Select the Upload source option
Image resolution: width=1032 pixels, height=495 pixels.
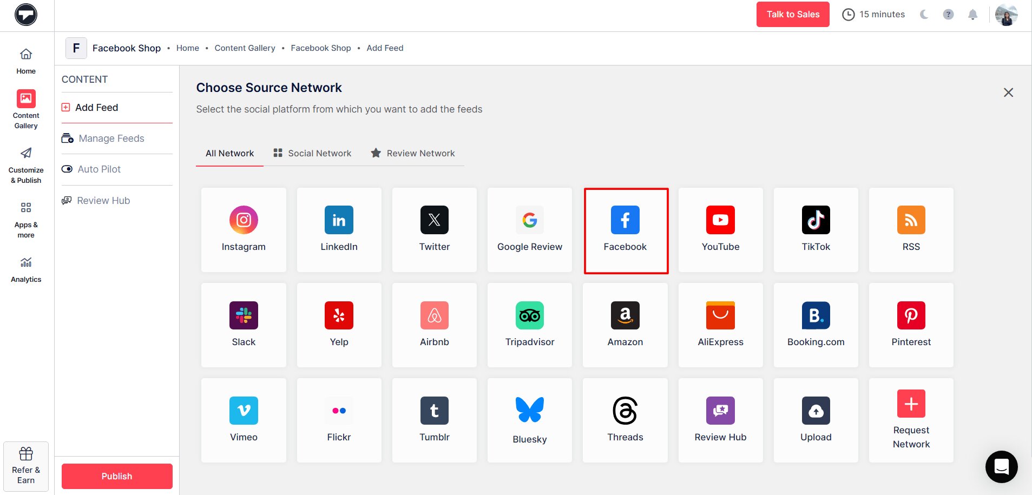click(816, 420)
